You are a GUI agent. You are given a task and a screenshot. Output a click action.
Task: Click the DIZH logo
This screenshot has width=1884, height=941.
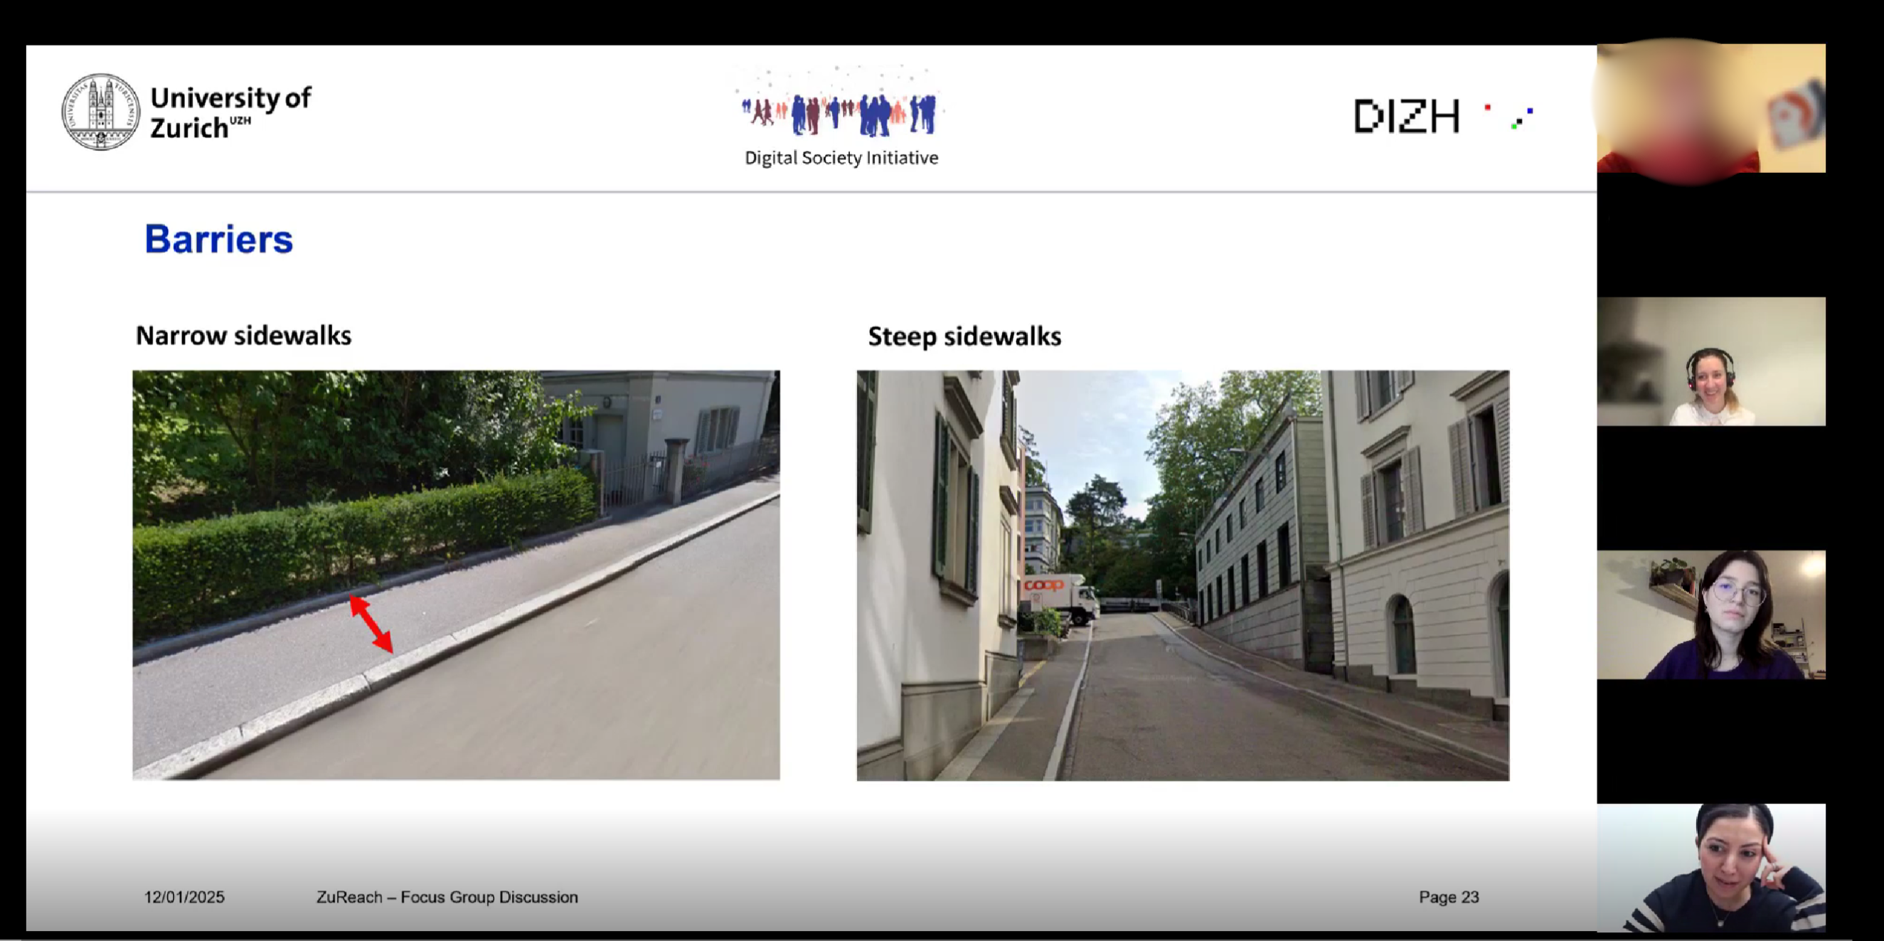point(1405,117)
